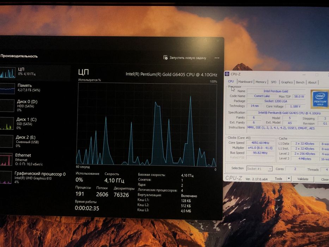Screen dimensions: 329x247
Task: Expand the Tools dropdown arrow
Action: (289, 179)
